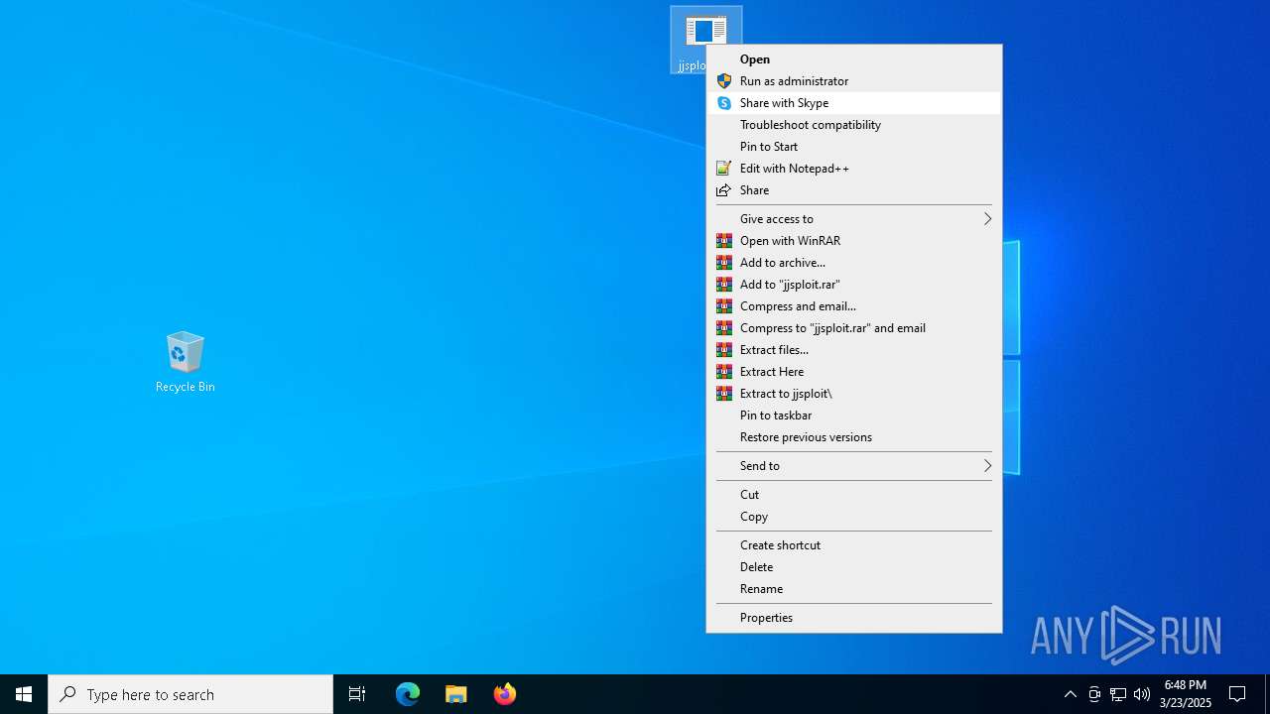The width and height of the screenshot is (1270, 714).
Task: Launch Firefox from the taskbar
Action: pyautogui.click(x=505, y=694)
